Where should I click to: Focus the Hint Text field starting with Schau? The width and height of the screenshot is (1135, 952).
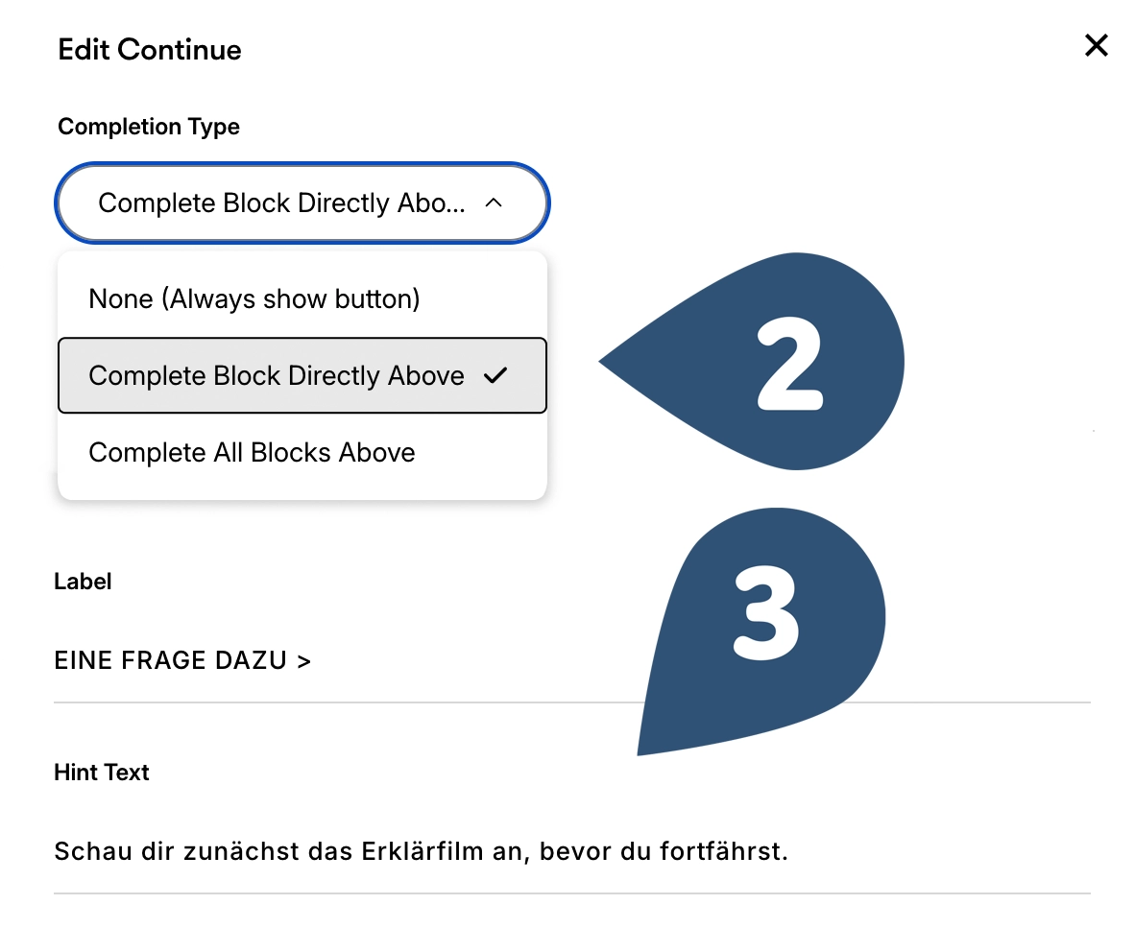[x=421, y=851]
